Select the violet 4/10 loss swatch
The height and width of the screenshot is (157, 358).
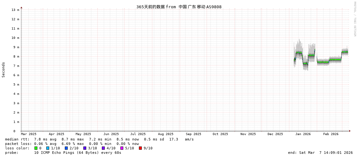[103, 148]
